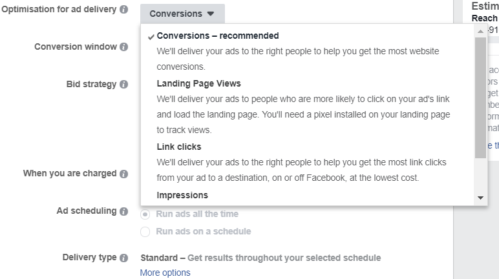The height and width of the screenshot is (279, 499).
Task: Click info icon beside When you are charged
Action: (x=123, y=174)
